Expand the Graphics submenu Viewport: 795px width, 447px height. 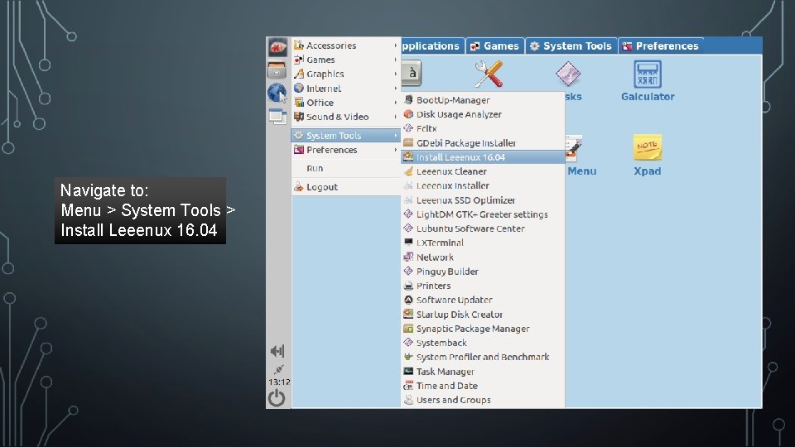click(346, 74)
